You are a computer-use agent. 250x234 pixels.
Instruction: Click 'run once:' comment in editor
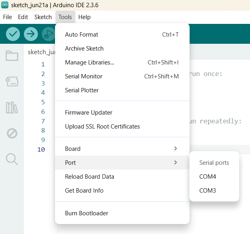(x=206, y=74)
